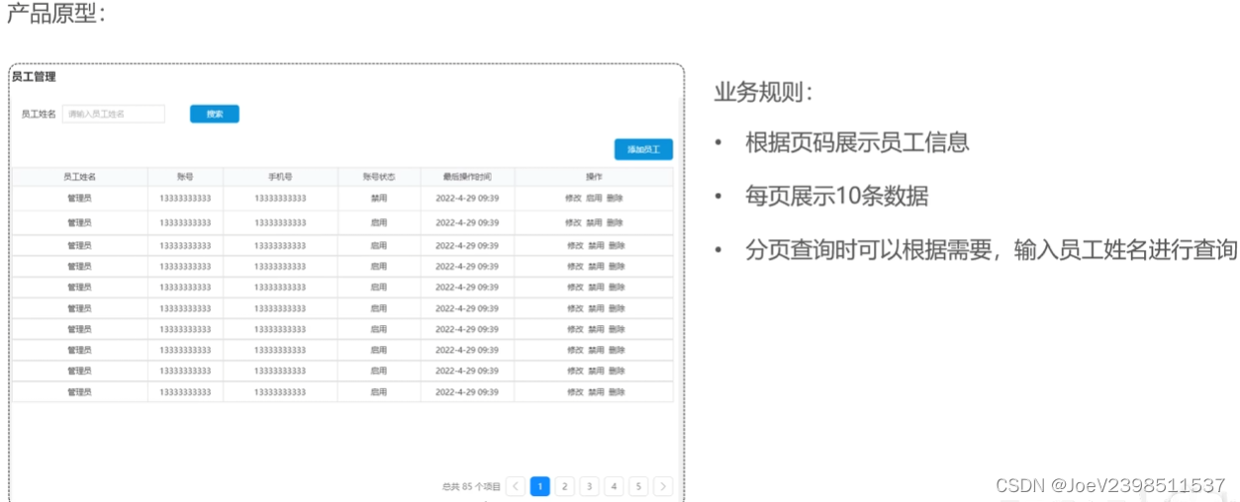Click 修改 in the last table row
This screenshot has height=502, width=1240.
pos(575,392)
